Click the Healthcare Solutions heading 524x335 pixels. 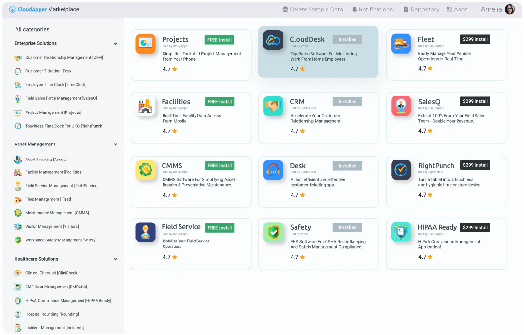[36, 259]
